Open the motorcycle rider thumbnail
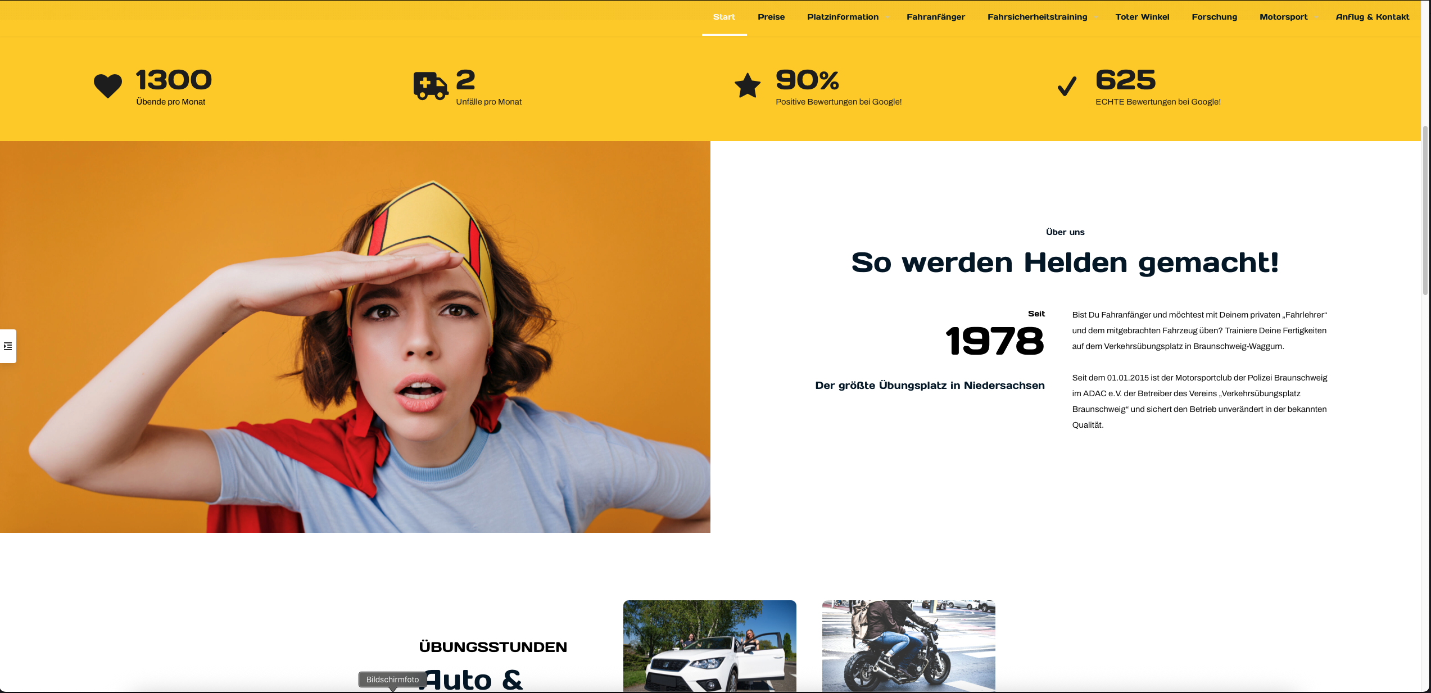1431x693 pixels. click(x=908, y=646)
